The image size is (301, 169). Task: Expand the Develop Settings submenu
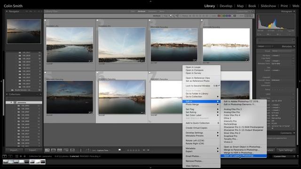click(201, 133)
